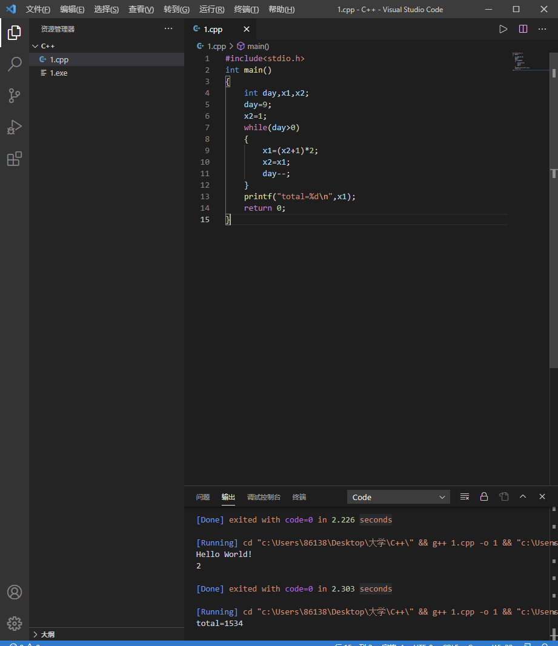Click the output panel vertical scrollbar
The height and width of the screenshot is (646, 558).
(554, 573)
